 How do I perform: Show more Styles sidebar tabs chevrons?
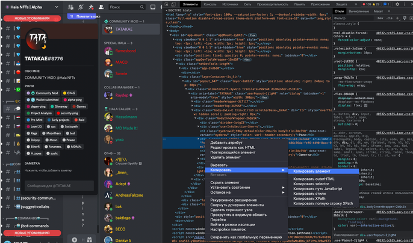[x=389, y=11]
